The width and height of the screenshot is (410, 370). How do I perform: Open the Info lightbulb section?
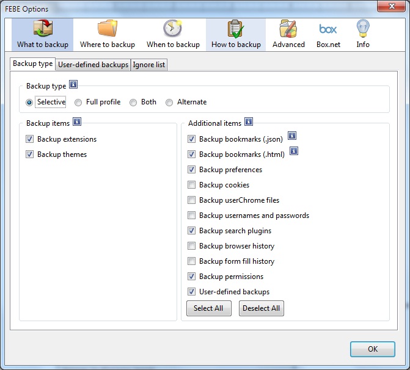[363, 34]
